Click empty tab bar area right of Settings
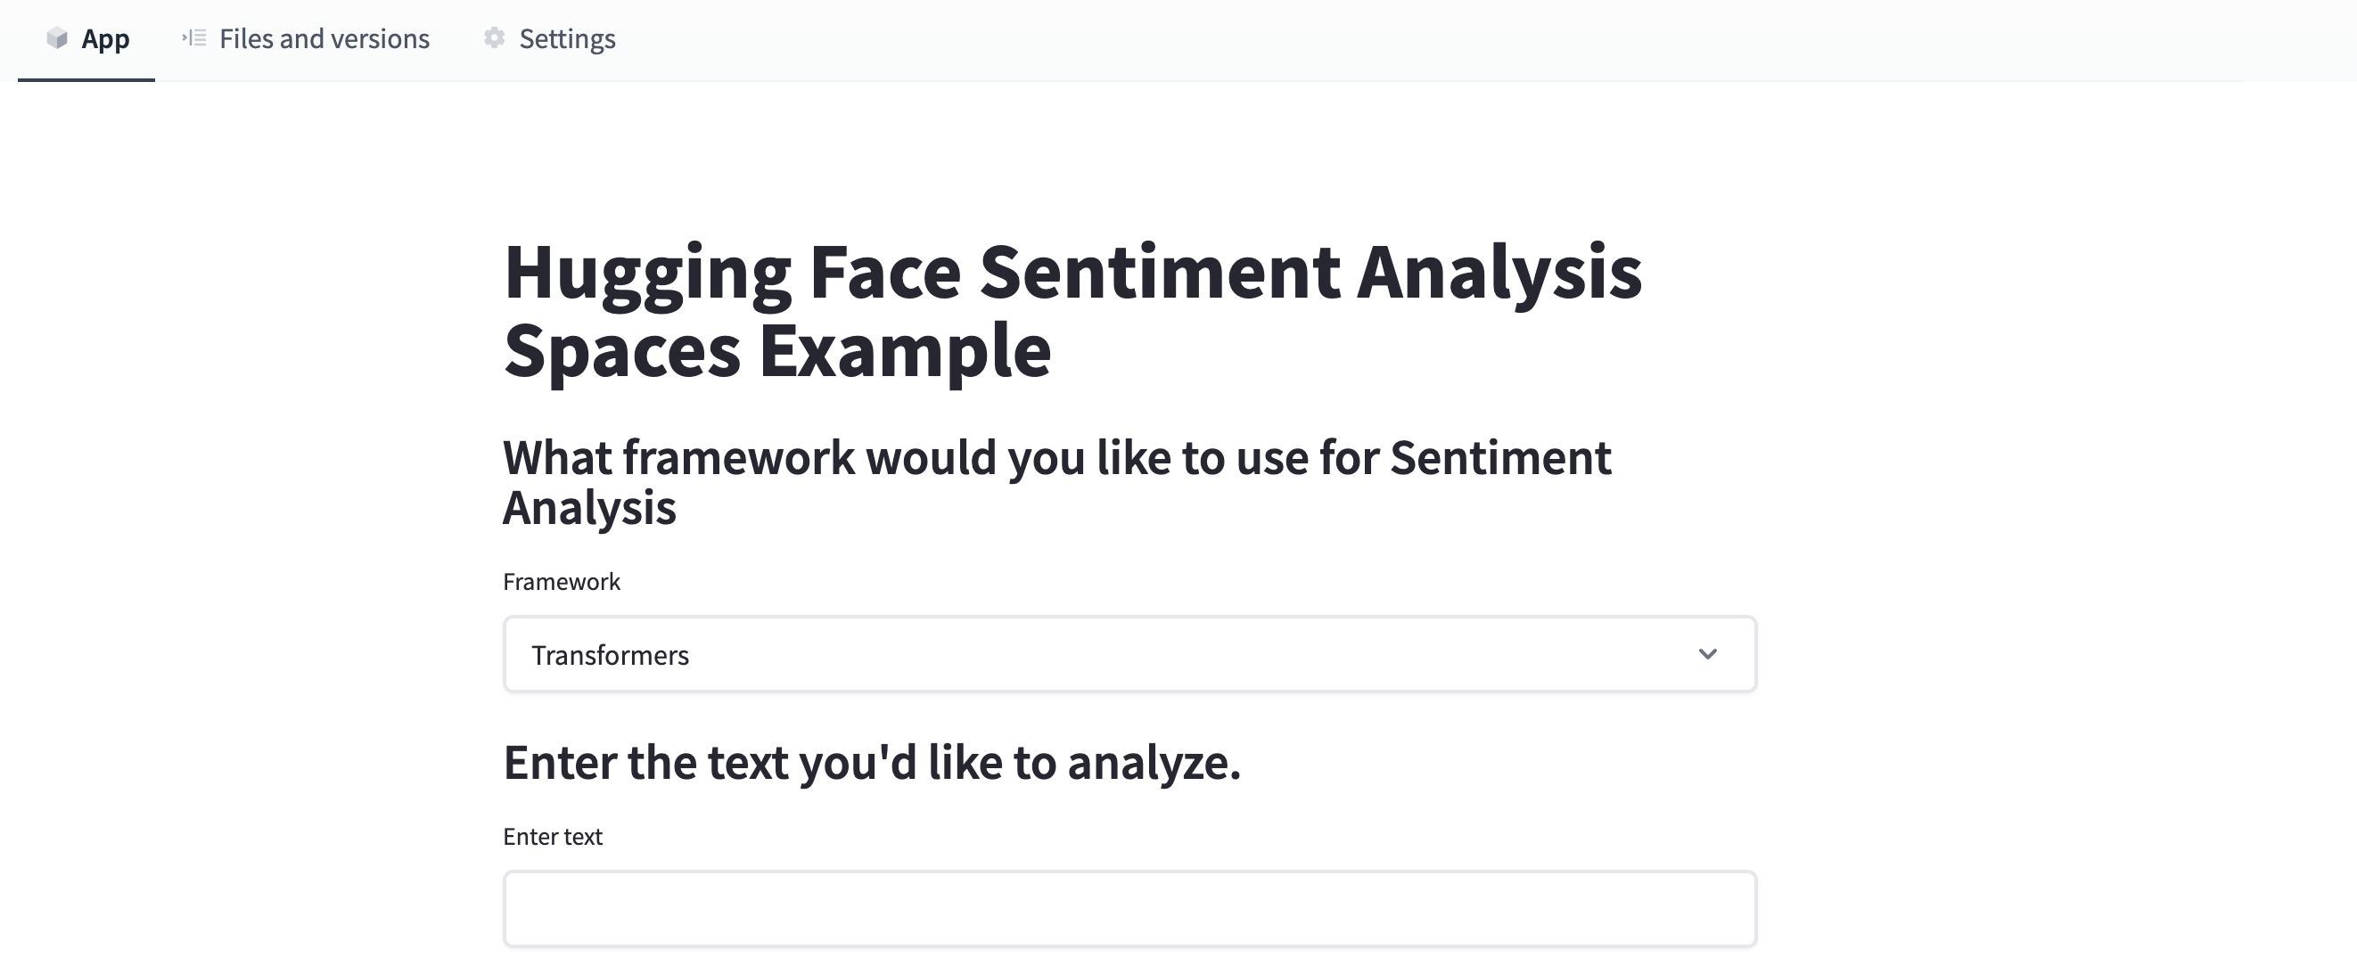The height and width of the screenshot is (966, 2357). pyautogui.click(x=1373, y=38)
